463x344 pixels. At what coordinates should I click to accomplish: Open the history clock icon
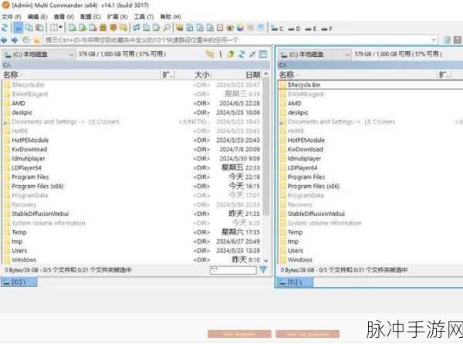[x=26, y=40]
